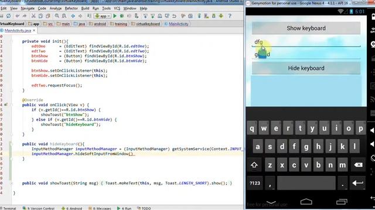Open the Tools menu
375x210 pixels.
pyautogui.click(x=106, y=8)
